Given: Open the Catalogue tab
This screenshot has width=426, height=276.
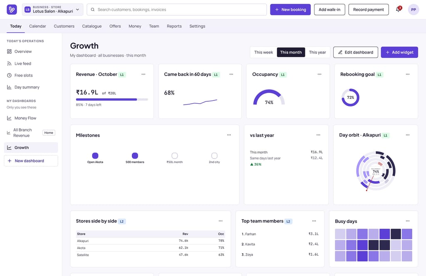Looking at the screenshot, I should [x=92, y=26].
